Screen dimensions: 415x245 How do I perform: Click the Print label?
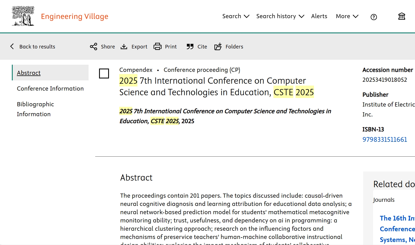click(x=171, y=47)
